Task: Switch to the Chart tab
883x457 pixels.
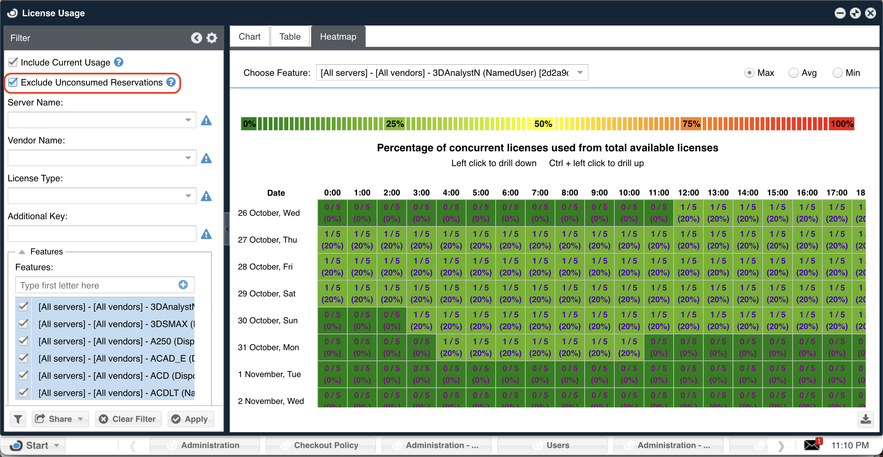Action: click(x=249, y=37)
